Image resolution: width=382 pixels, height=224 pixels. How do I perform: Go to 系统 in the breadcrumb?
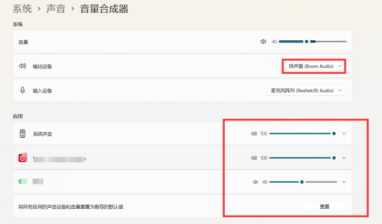(x=22, y=9)
